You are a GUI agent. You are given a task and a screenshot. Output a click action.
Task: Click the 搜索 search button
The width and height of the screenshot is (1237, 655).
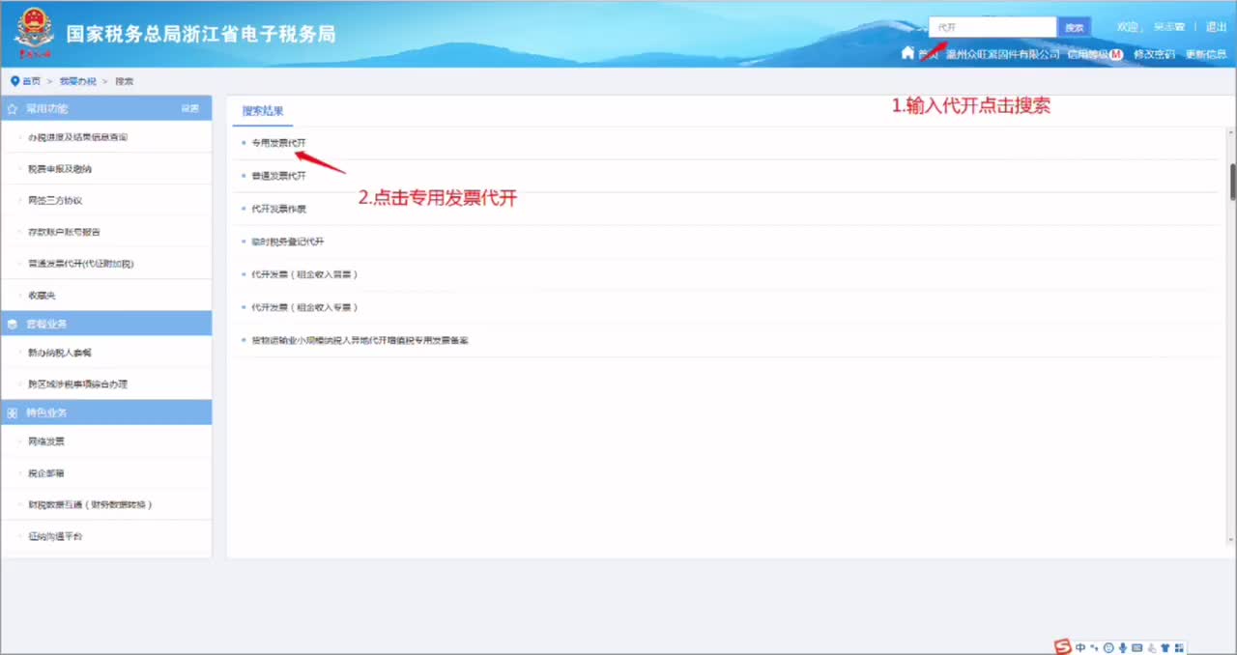click(1074, 26)
